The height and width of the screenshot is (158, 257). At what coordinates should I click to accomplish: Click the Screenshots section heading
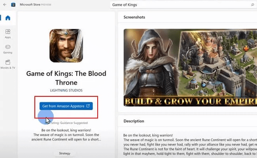point(134,17)
